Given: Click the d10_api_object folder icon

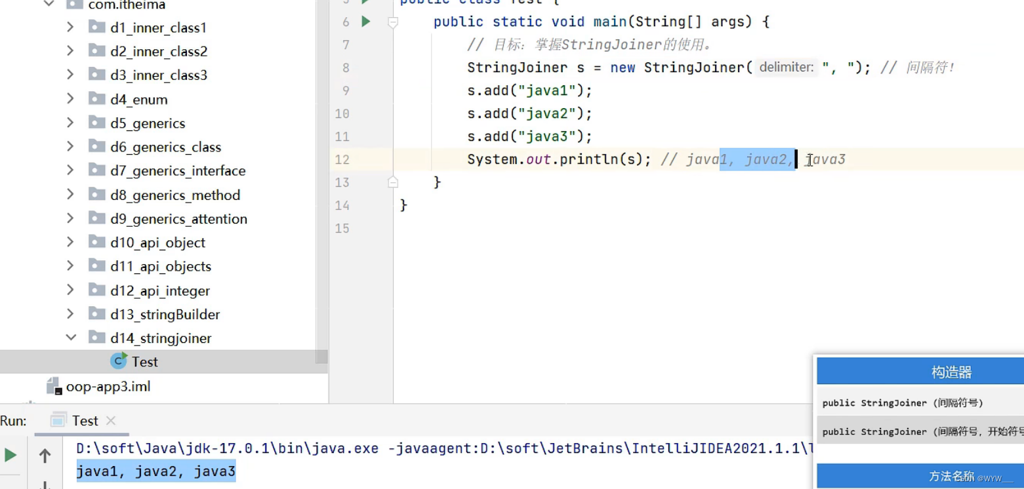Looking at the screenshot, I should click(x=96, y=242).
